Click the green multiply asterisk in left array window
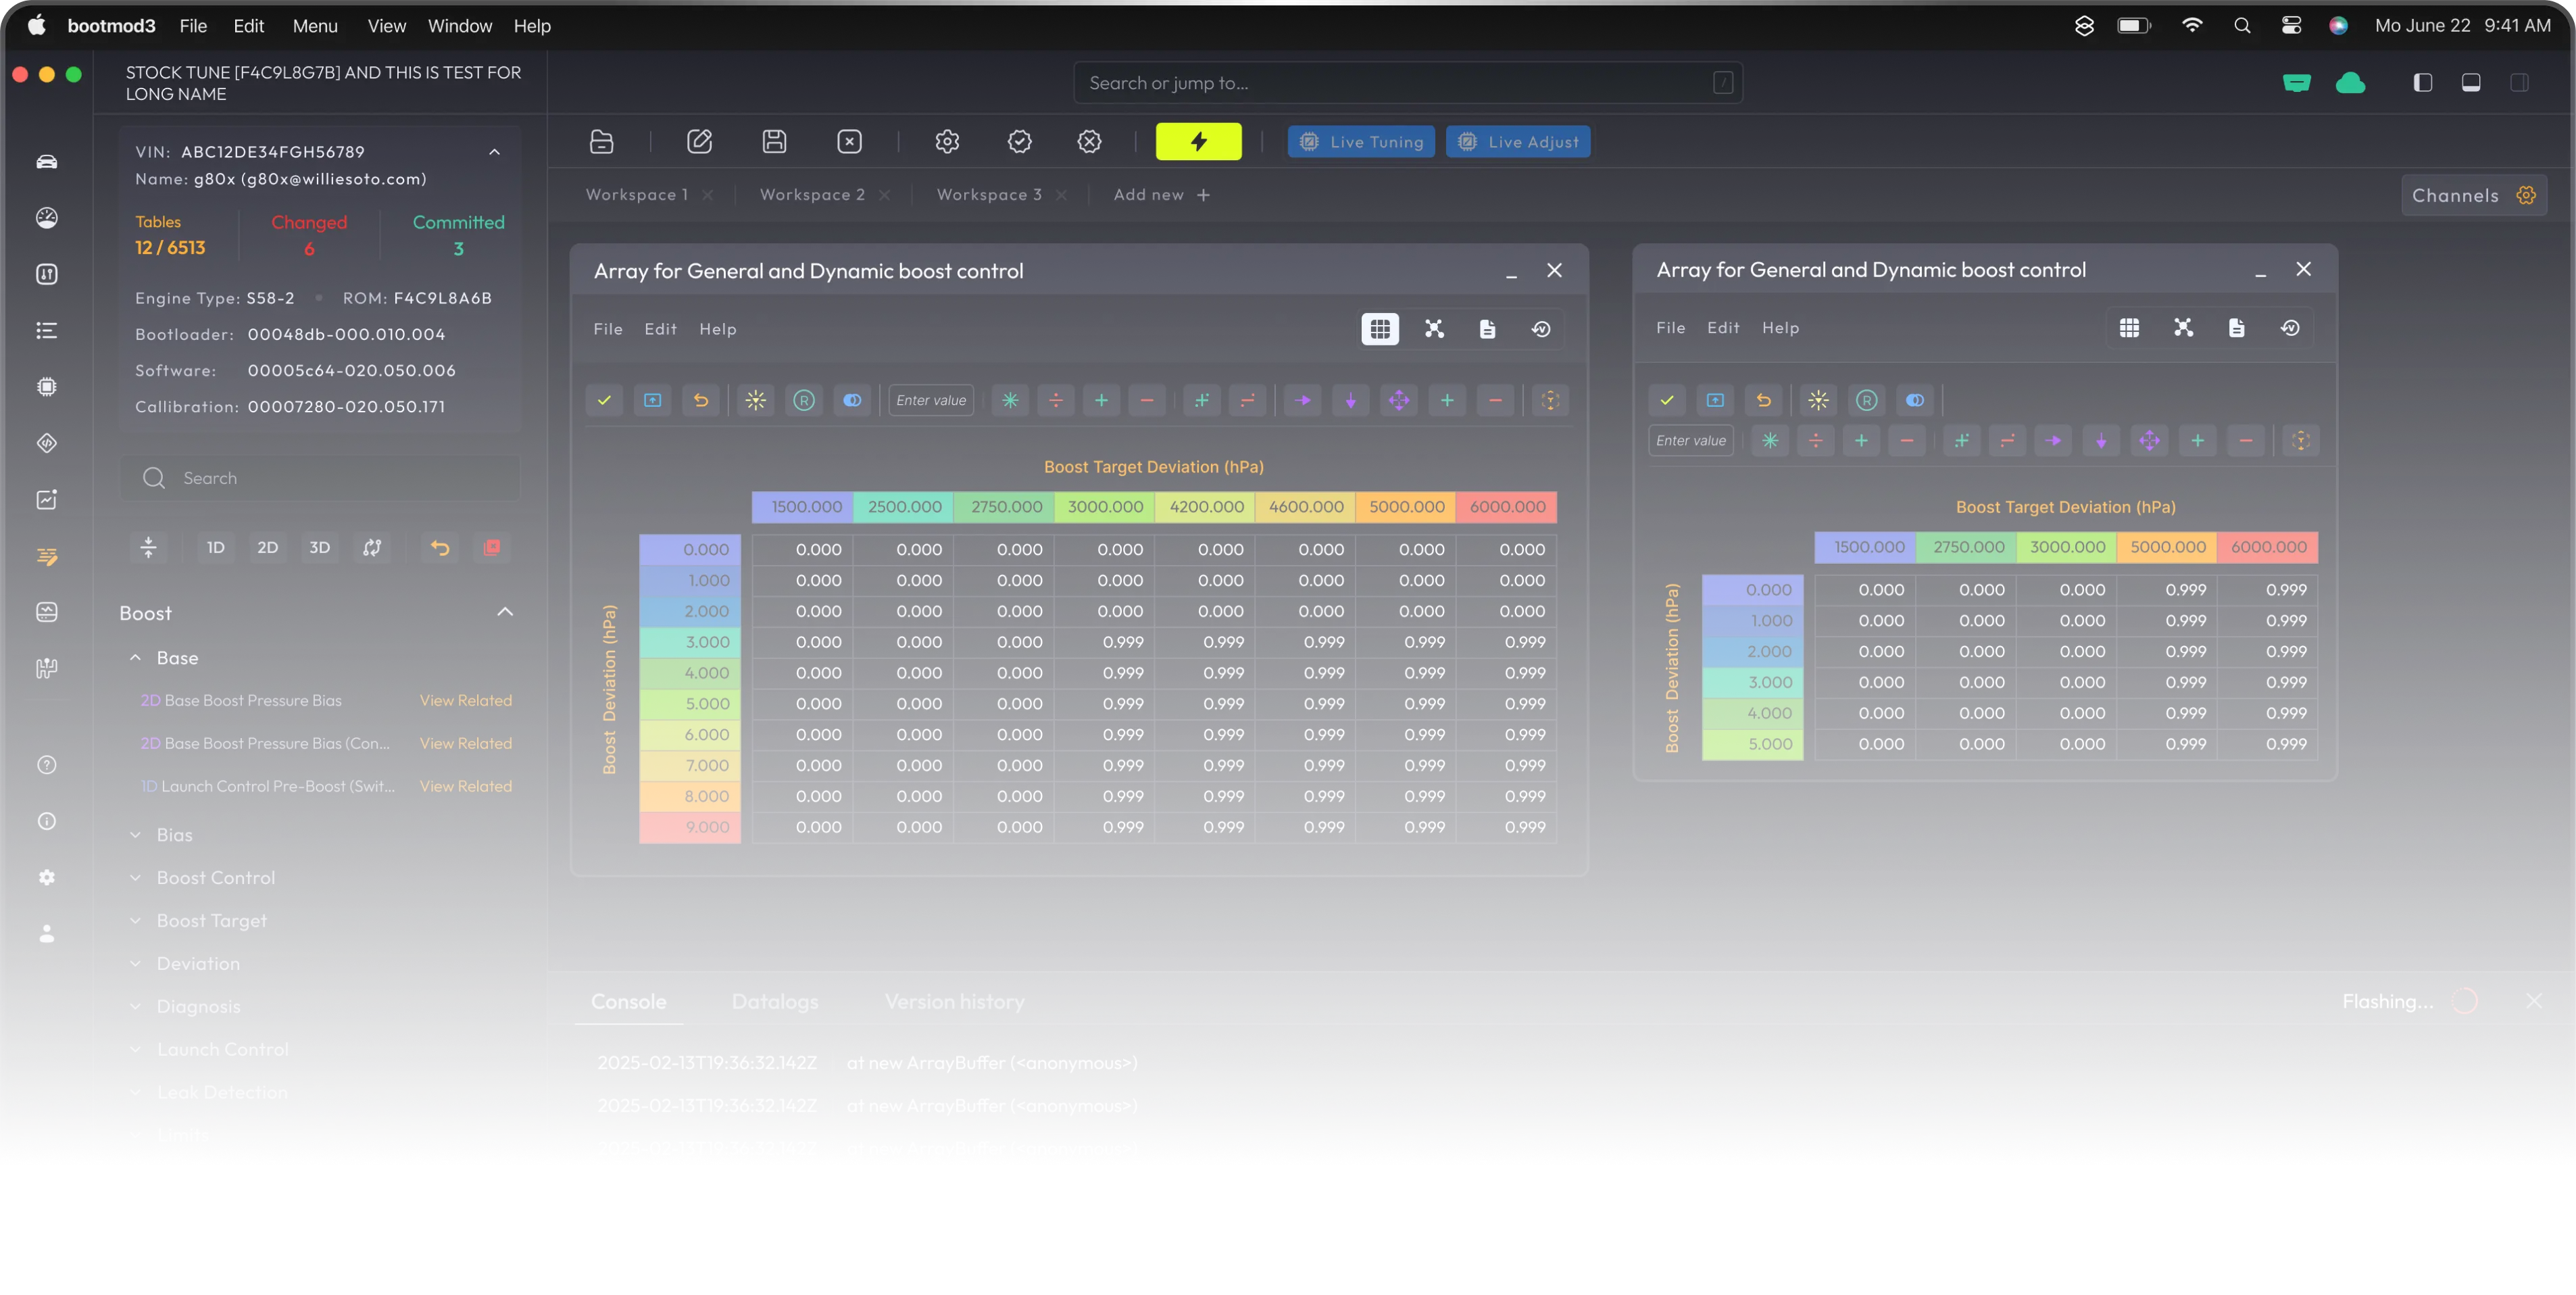2576x1295 pixels. coord(1011,400)
